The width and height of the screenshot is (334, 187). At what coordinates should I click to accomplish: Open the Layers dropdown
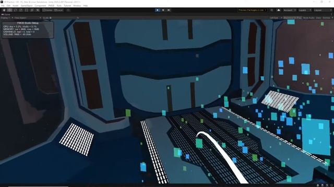305,10
